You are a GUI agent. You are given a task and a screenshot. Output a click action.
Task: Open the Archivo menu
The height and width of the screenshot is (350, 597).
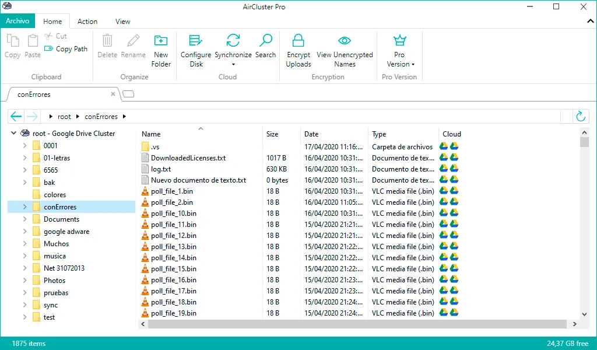point(17,21)
